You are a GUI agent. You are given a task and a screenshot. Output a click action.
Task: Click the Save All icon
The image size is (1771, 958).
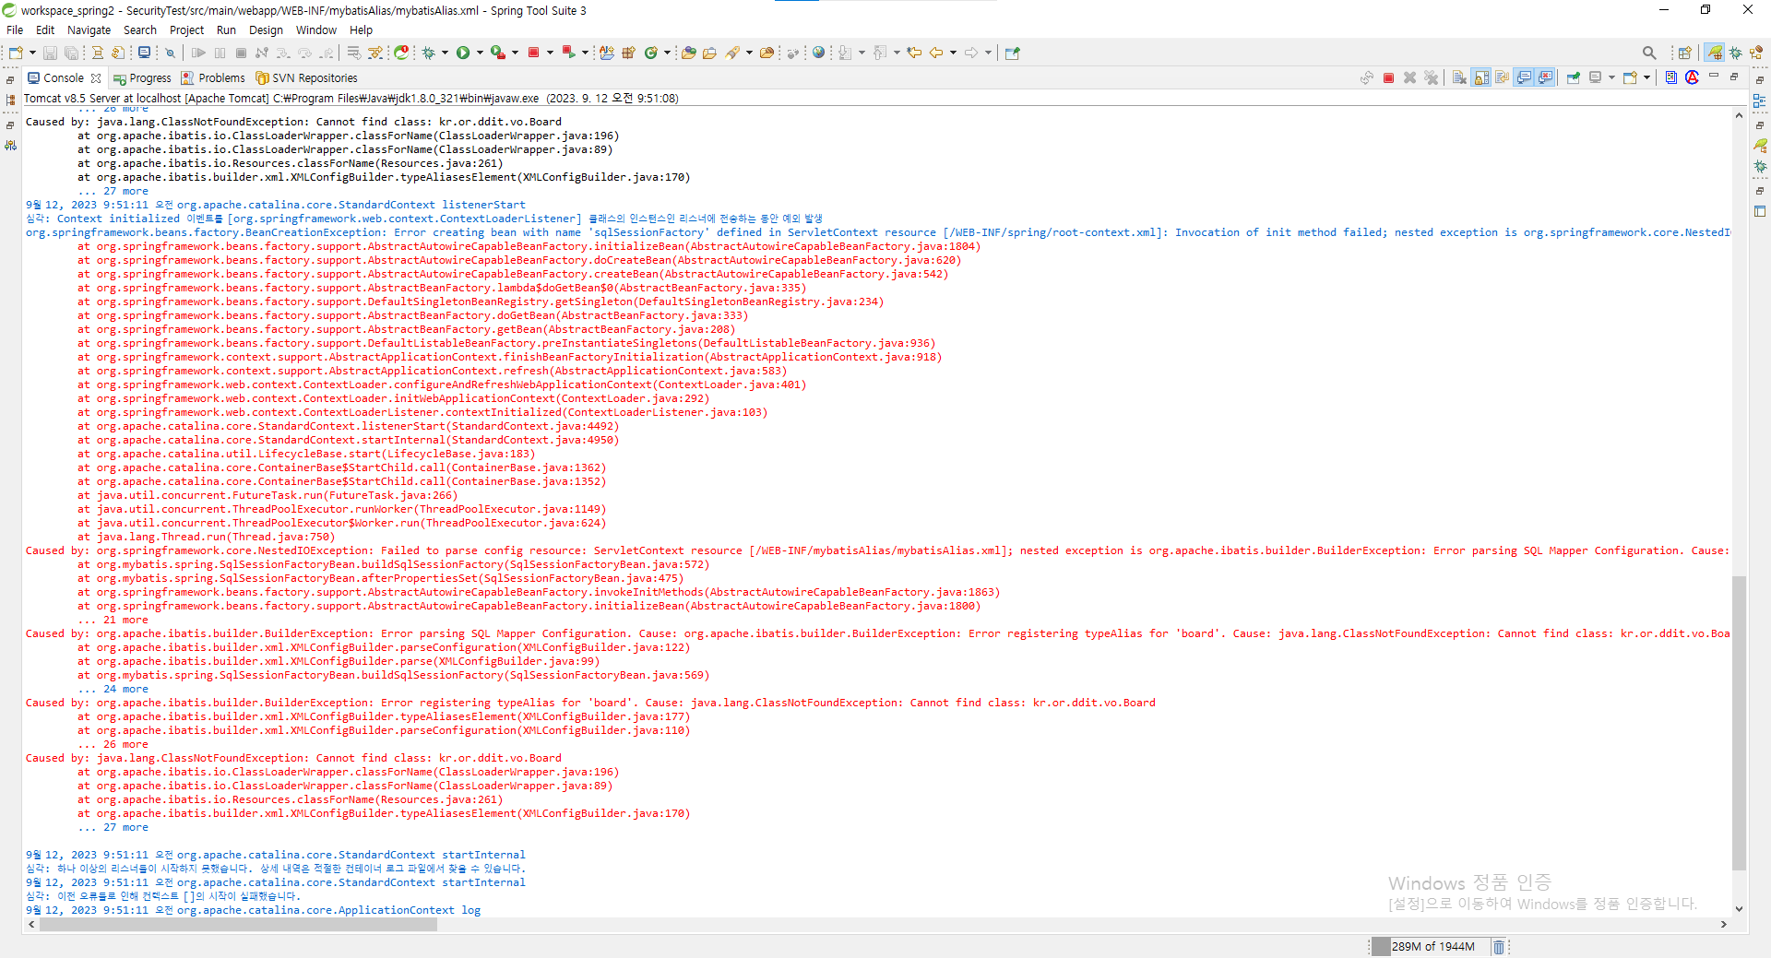tap(71, 53)
